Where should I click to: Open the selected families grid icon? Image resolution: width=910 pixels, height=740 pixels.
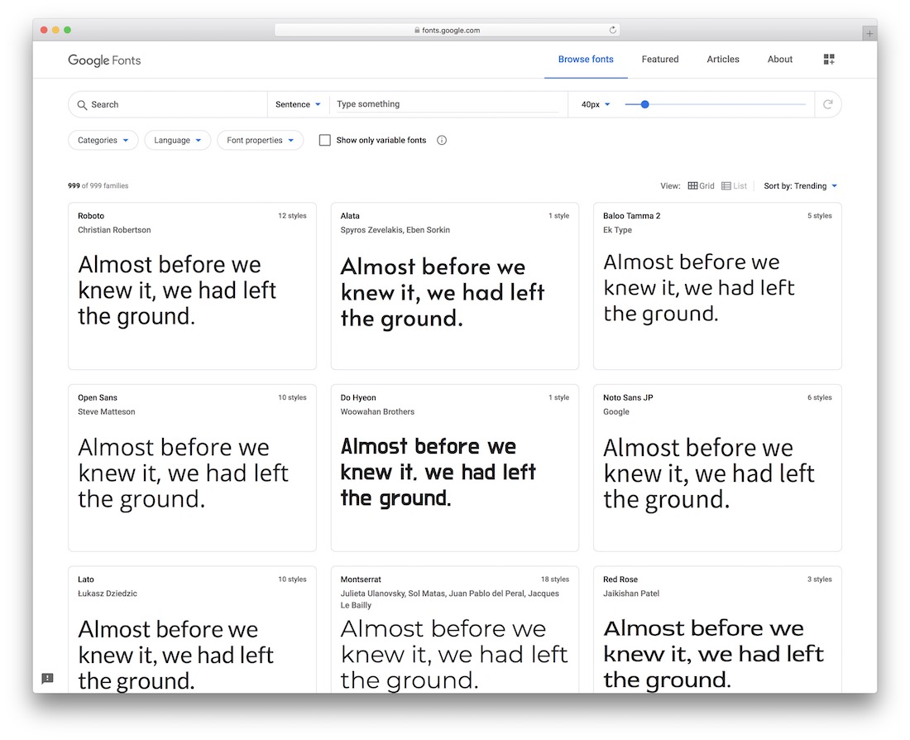[829, 60]
